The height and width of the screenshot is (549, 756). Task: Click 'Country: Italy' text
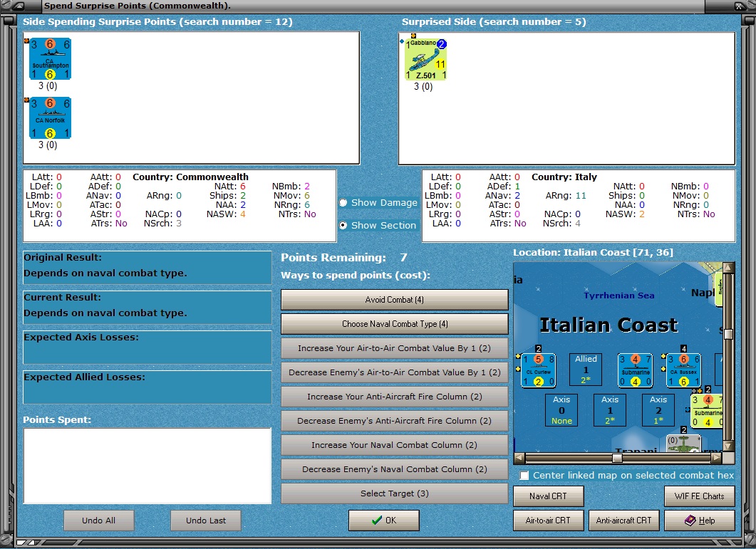click(564, 177)
